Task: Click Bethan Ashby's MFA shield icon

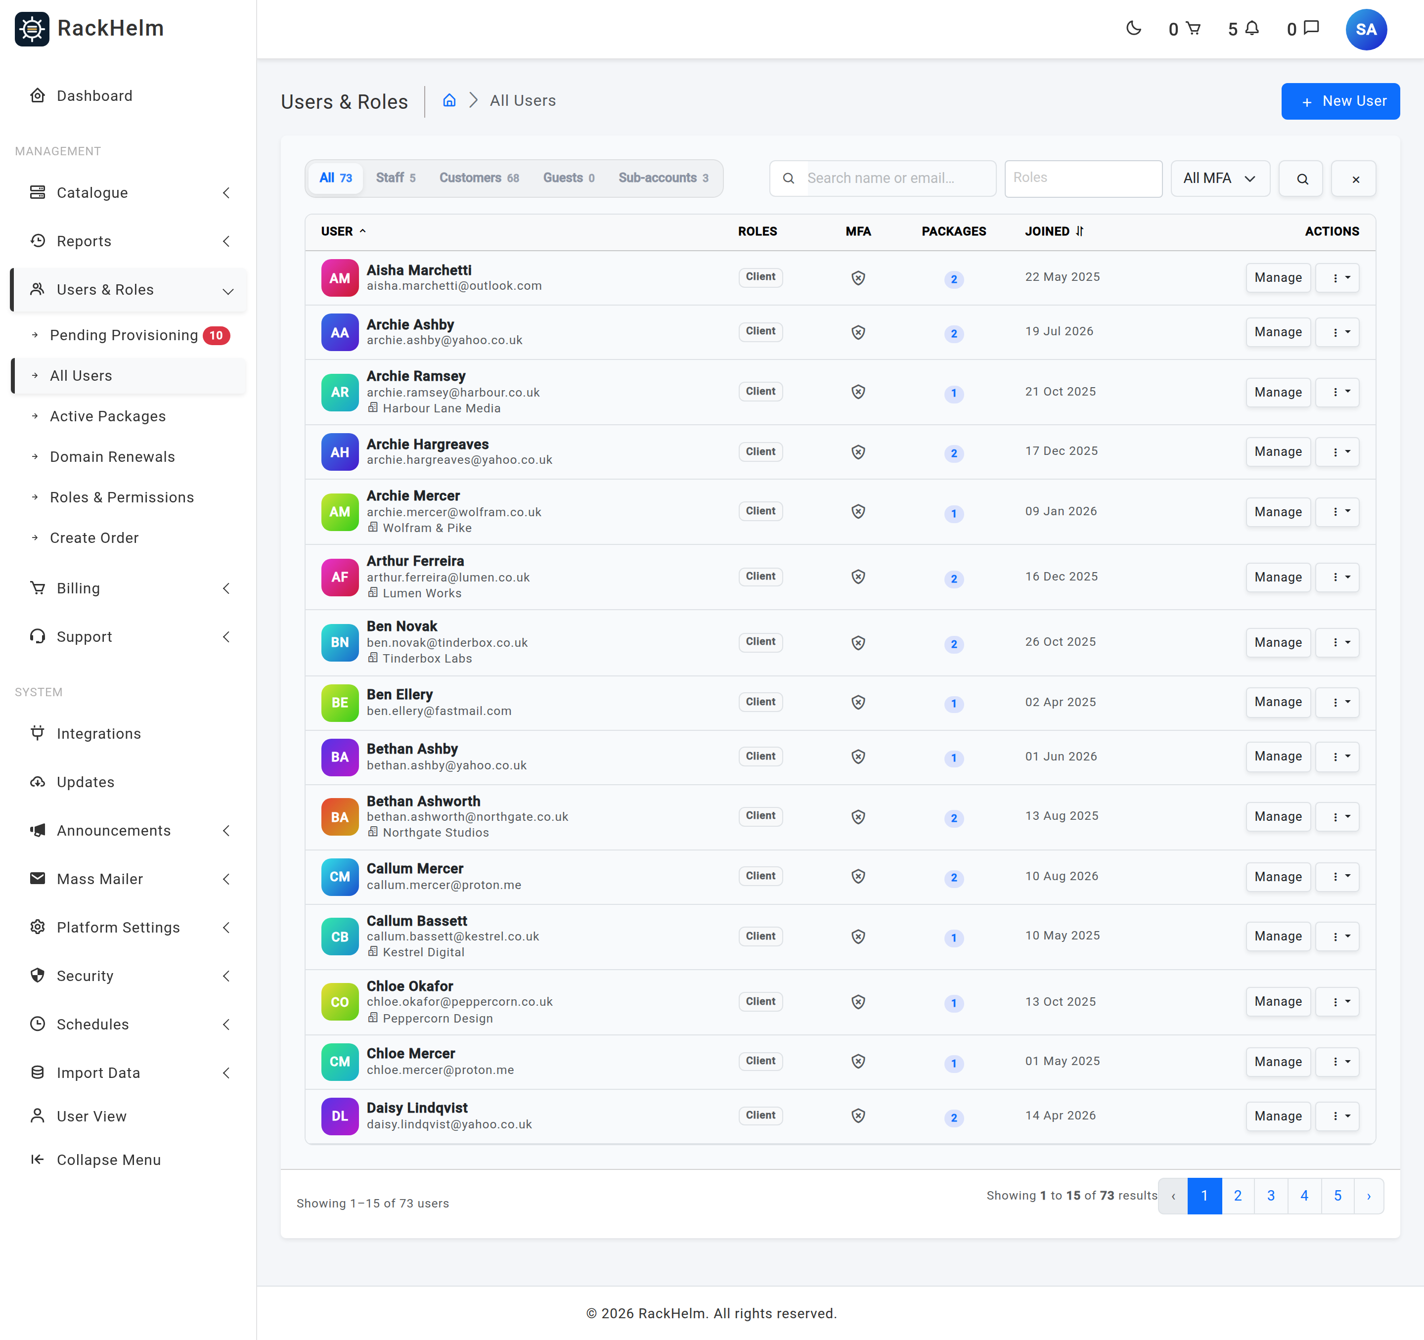Action: pyautogui.click(x=857, y=757)
